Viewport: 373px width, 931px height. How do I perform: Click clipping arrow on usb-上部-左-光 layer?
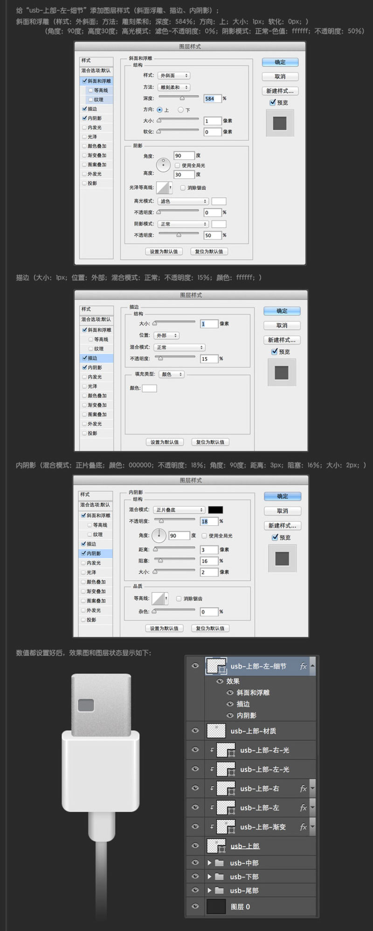click(212, 769)
